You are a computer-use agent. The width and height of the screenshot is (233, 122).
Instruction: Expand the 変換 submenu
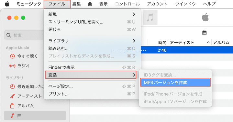[91, 75]
